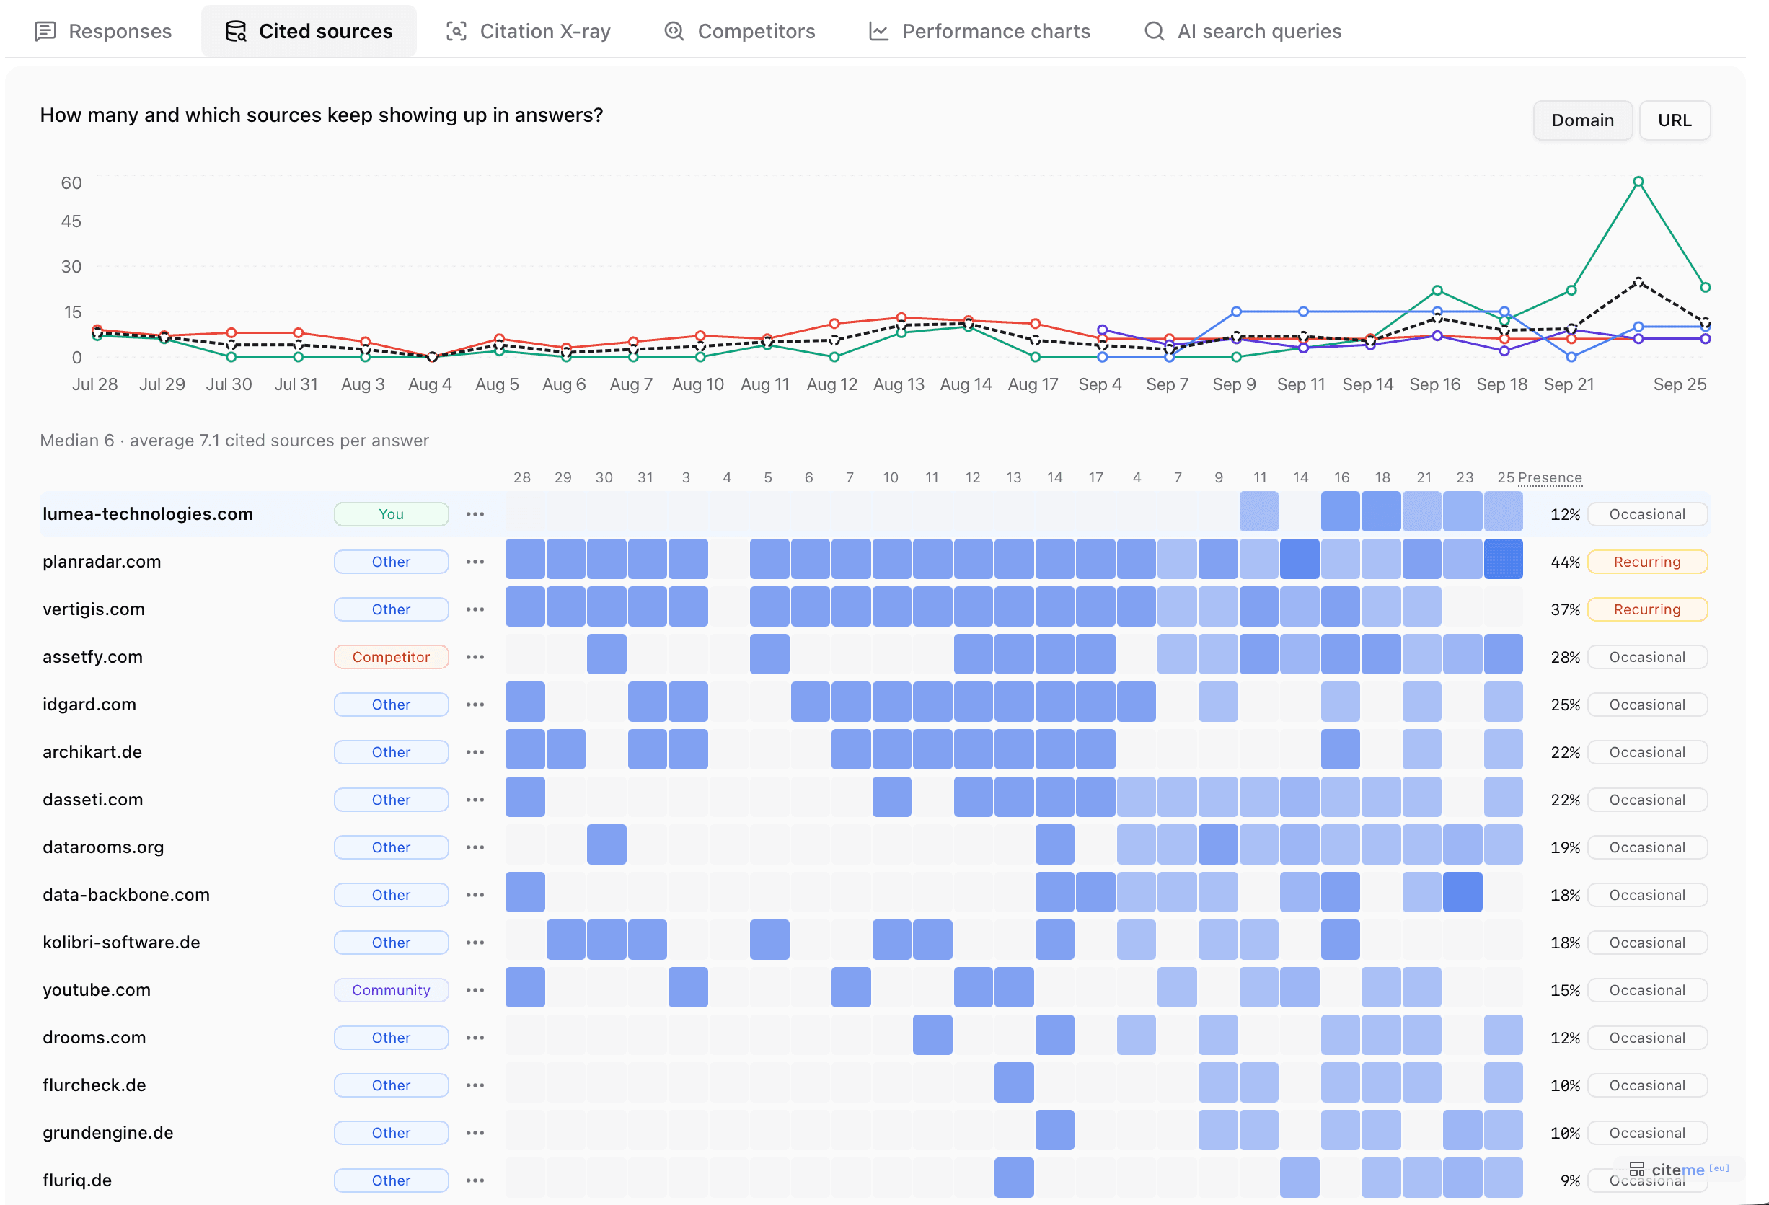Open more options for dasseti.com
The height and width of the screenshot is (1205, 1769).
[475, 800]
